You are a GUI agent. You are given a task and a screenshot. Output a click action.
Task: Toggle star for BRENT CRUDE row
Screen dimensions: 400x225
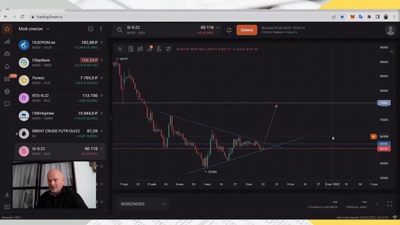(102, 131)
